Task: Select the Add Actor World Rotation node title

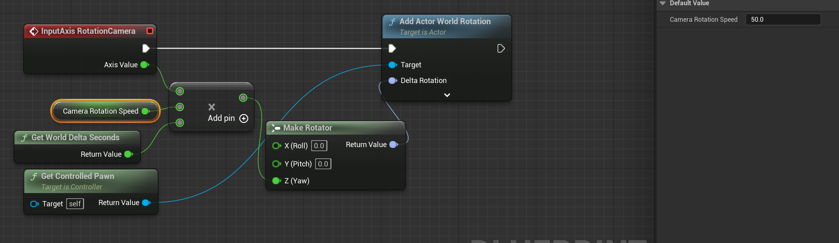Action: click(445, 21)
